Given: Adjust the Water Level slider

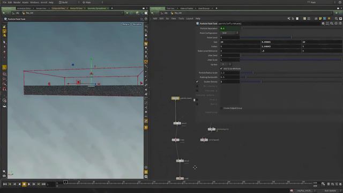Looking at the screenshot, I should point(291,38).
